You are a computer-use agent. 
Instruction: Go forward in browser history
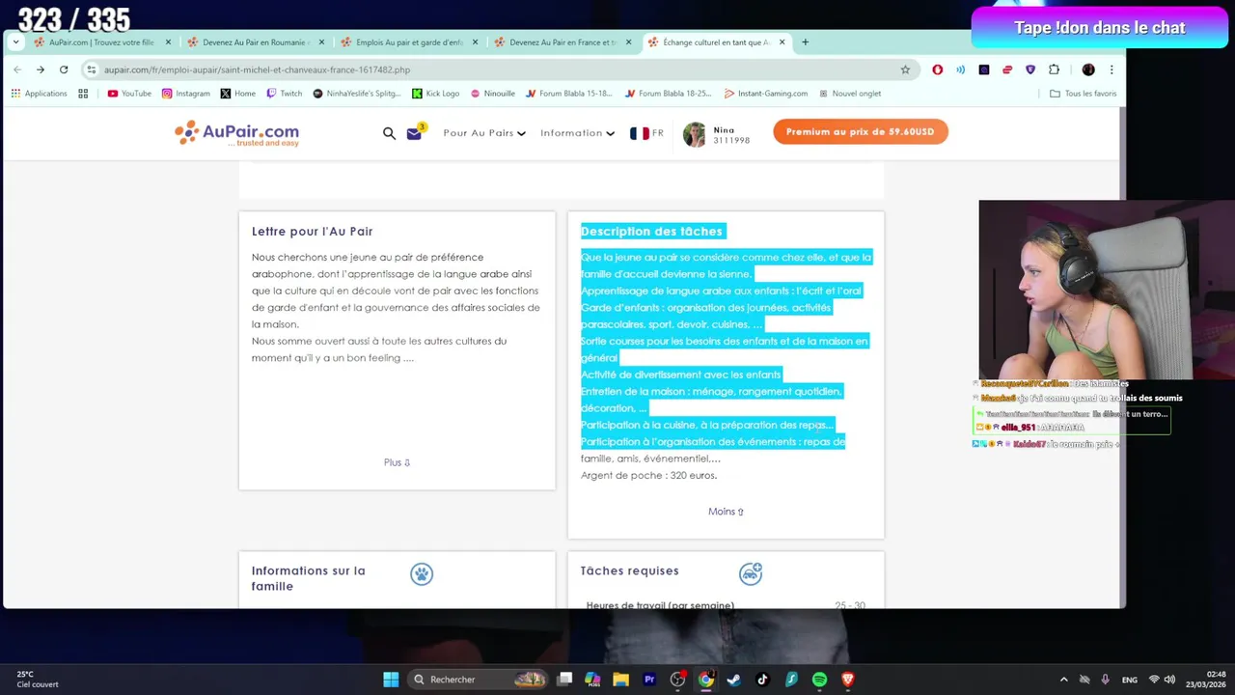[41, 69]
